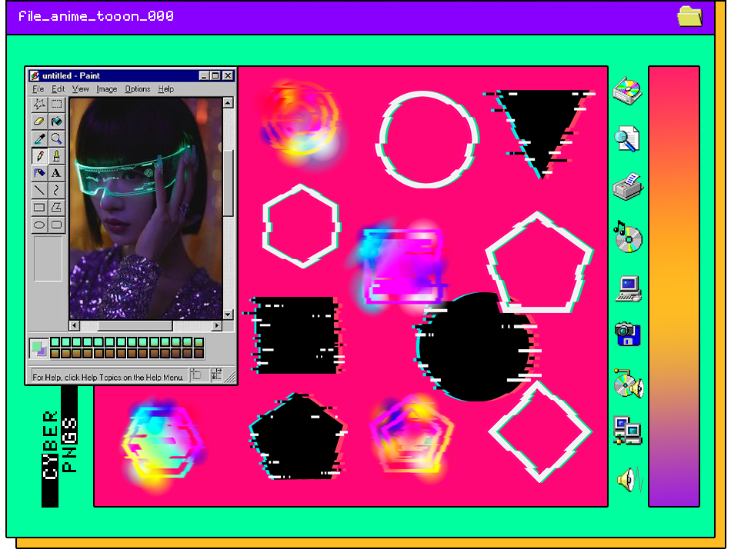Click the 'untitled - Paint' title text

pyautogui.click(x=71, y=75)
